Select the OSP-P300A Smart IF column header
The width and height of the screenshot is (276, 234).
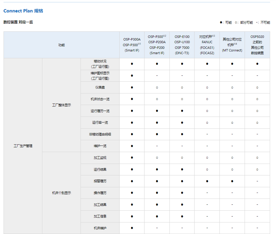132,45
